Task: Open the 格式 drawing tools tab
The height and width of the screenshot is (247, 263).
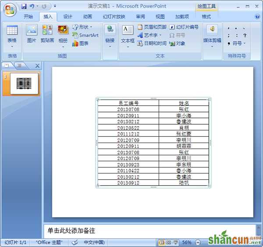Action: [206, 17]
